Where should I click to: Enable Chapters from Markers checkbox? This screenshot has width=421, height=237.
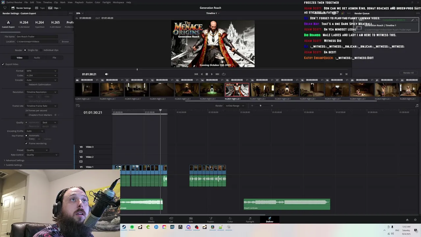click(x=27, y=115)
